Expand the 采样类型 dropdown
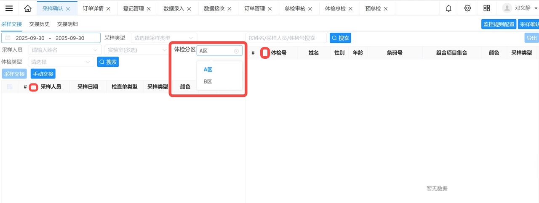The width and height of the screenshot is (539, 203). [164, 38]
